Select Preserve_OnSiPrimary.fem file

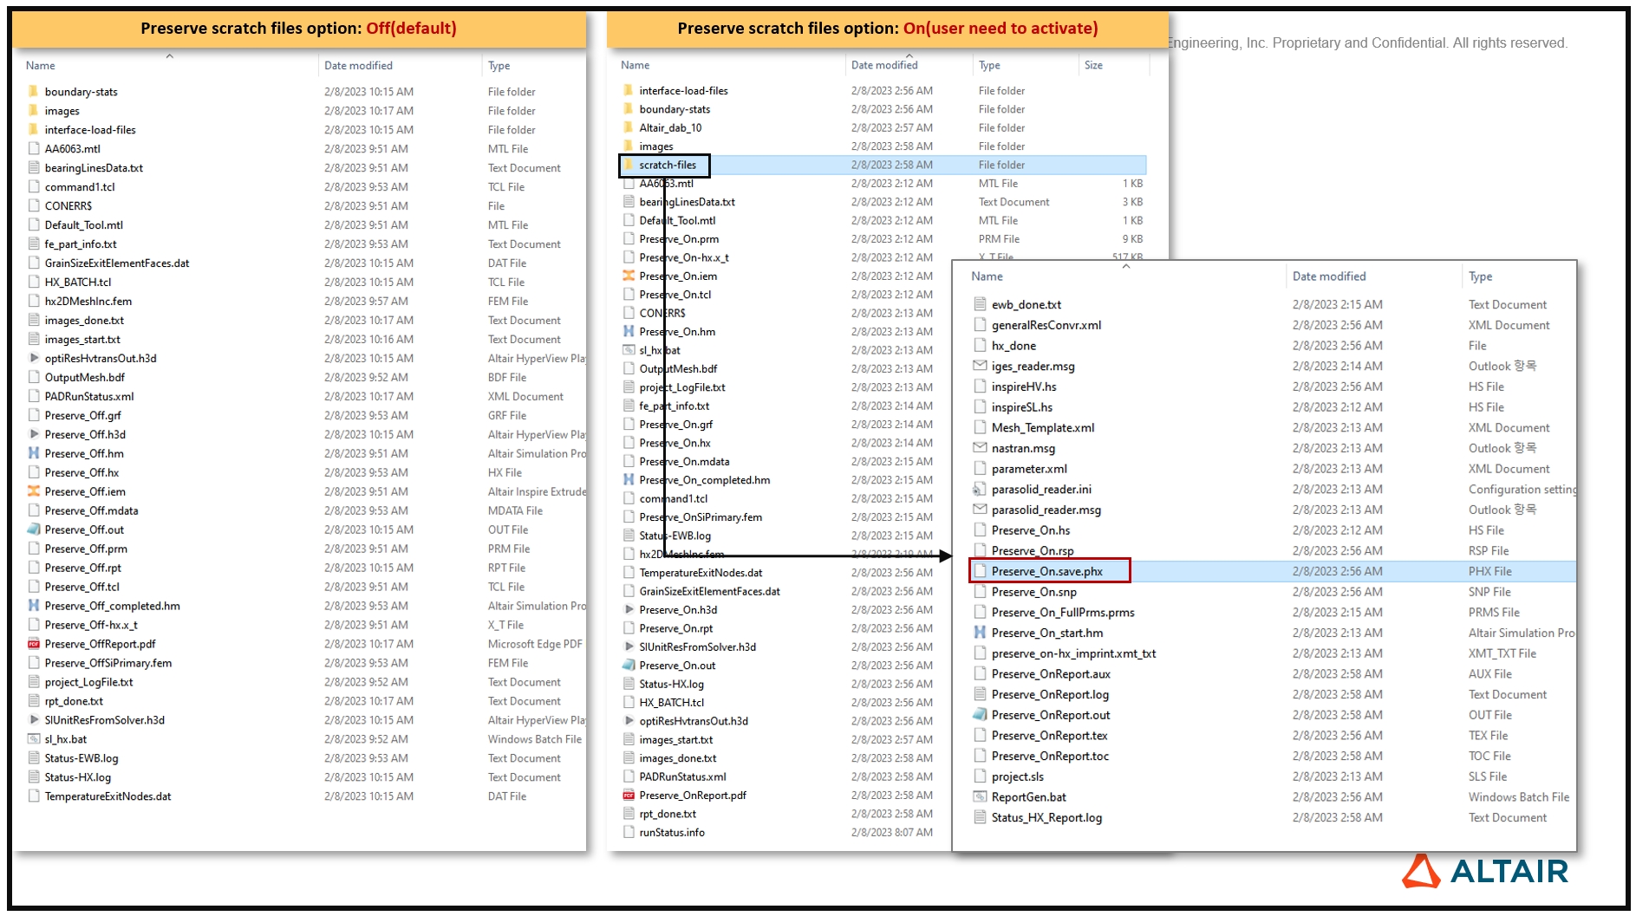[701, 516]
